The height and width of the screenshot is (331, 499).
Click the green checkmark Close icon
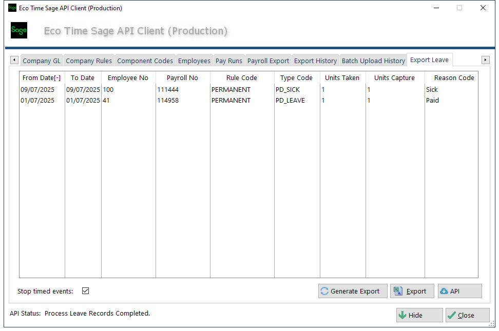point(452,316)
